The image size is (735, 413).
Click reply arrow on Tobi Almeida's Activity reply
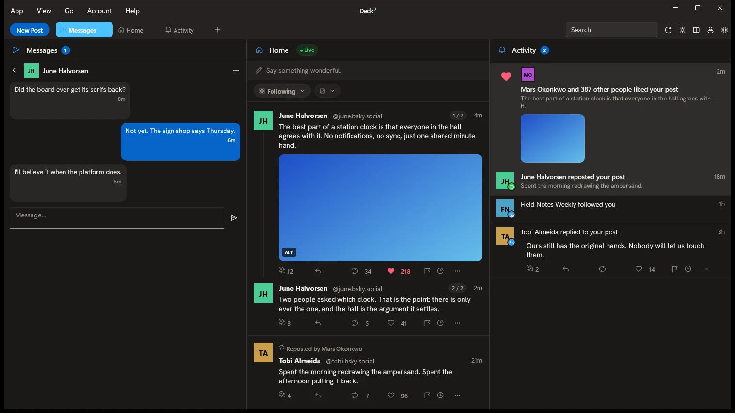[x=566, y=269]
